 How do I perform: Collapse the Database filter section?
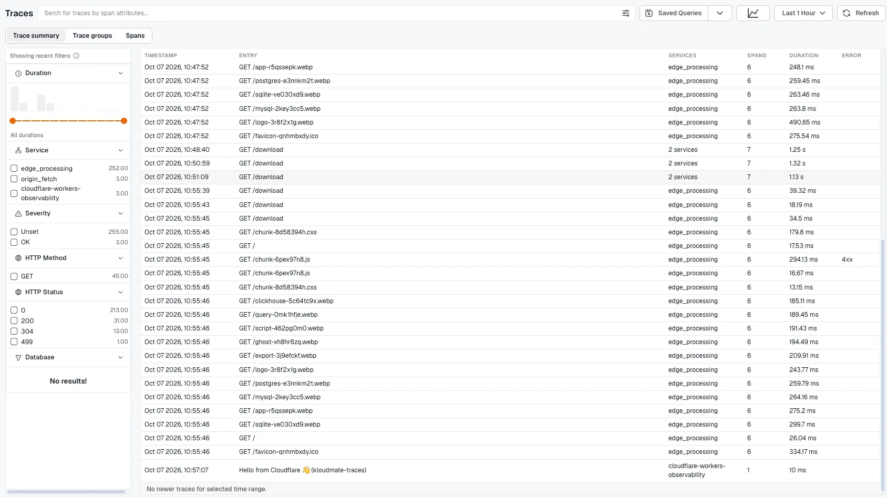click(x=120, y=357)
